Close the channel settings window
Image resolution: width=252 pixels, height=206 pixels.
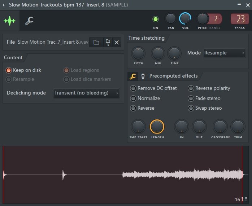pos(248,5)
